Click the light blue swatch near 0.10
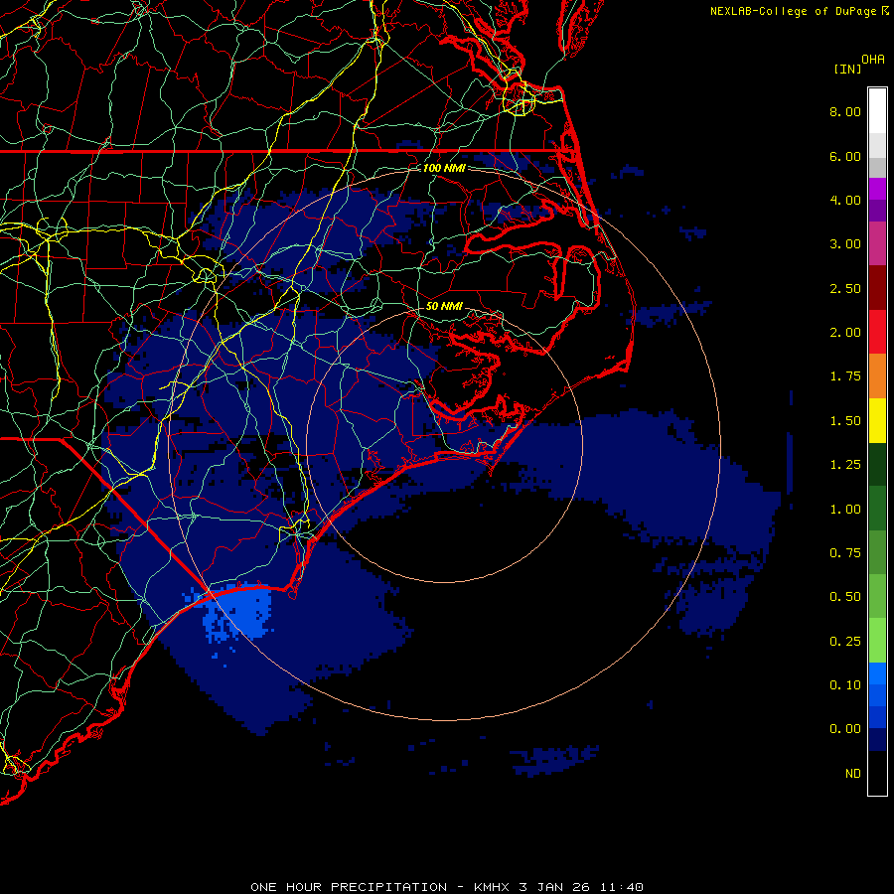894x894 pixels. coord(877,673)
